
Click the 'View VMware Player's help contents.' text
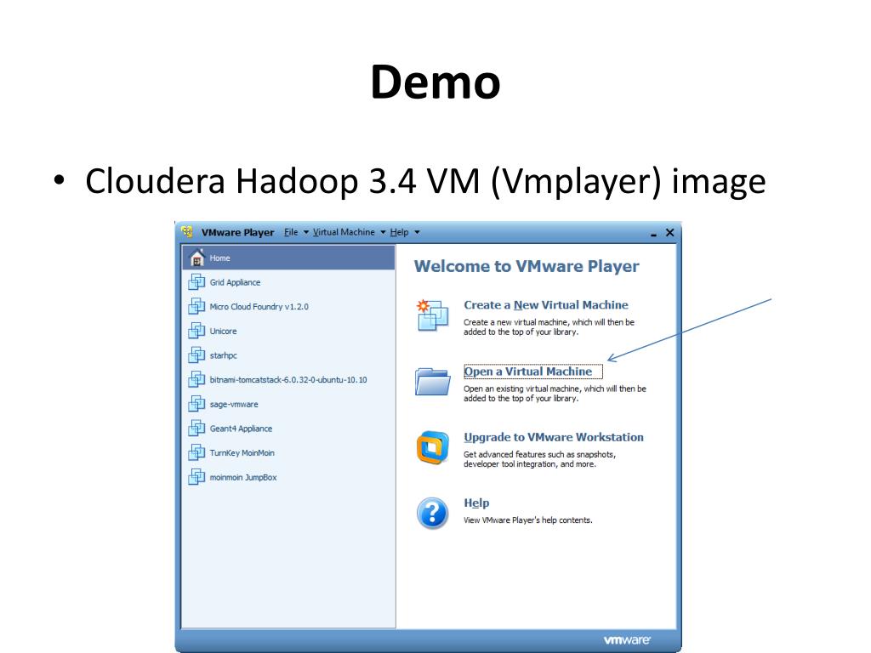coord(528,520)
